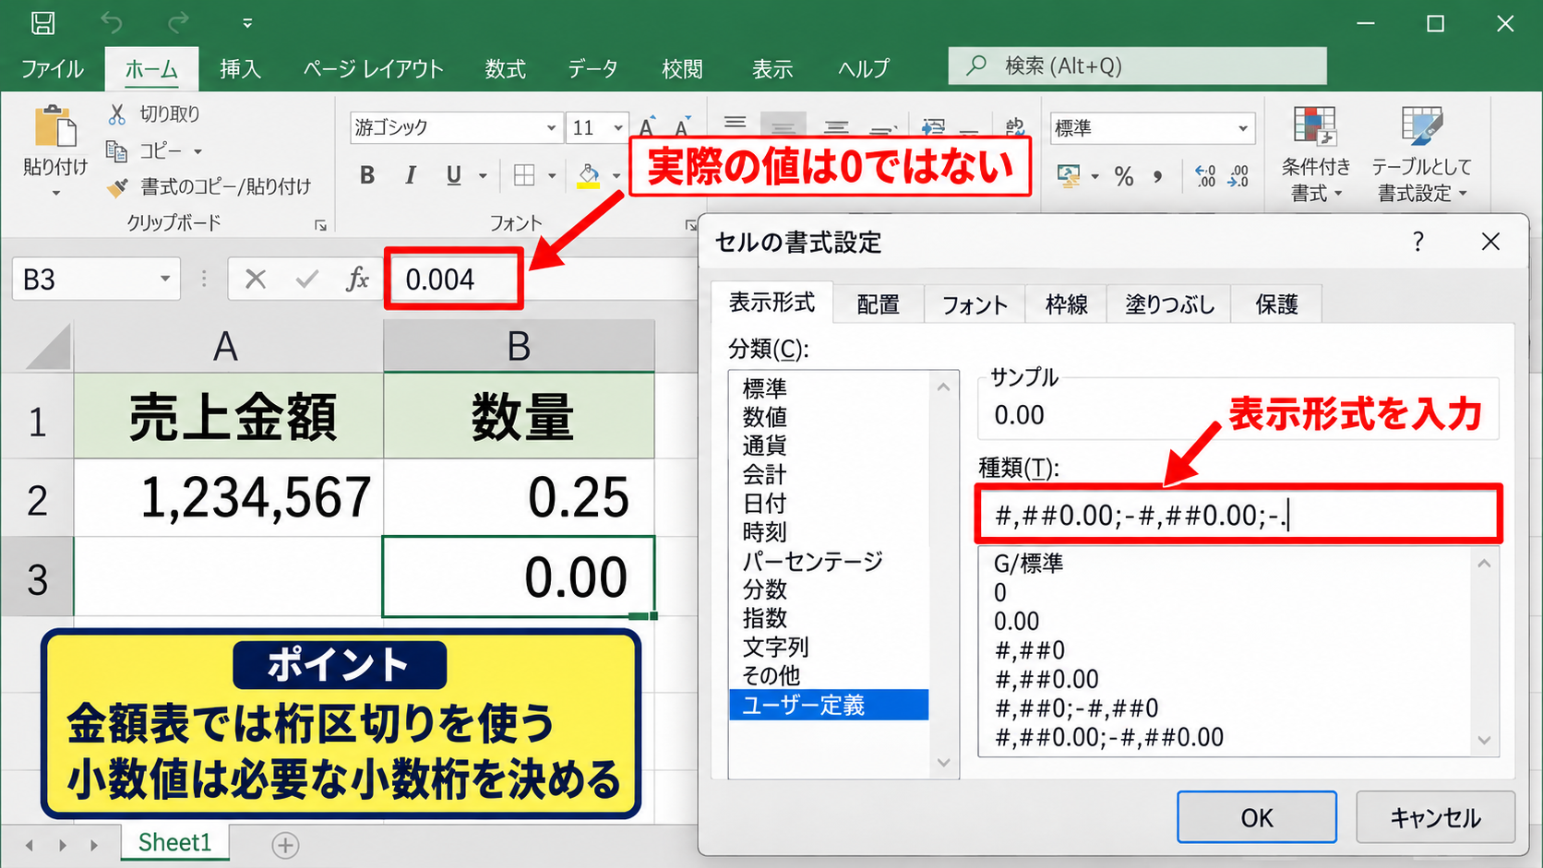Open the number format dropdown 標準

(1243, 128)
